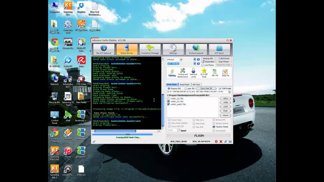Open the ATF Store
The width and height of the screenshot is (324, 182).
[x=219, y=50]
